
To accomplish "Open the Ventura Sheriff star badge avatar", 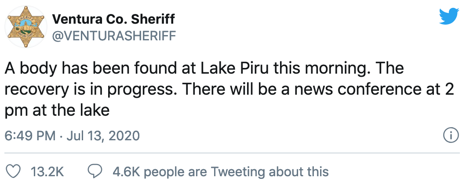I will point(25,27).
